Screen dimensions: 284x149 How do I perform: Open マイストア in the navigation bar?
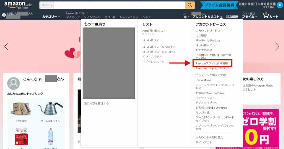73,17
